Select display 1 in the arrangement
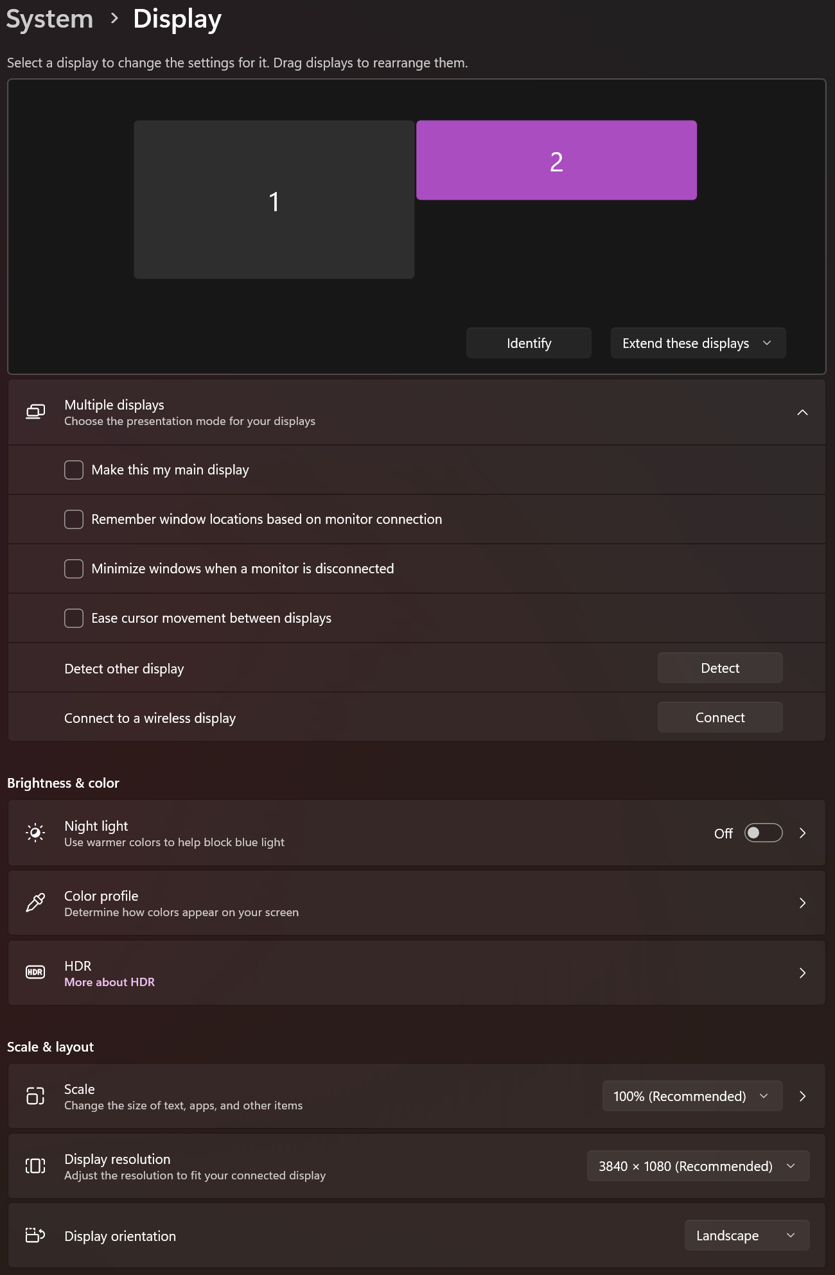This screenshot has width=835, height=1275. click(274, 200)
